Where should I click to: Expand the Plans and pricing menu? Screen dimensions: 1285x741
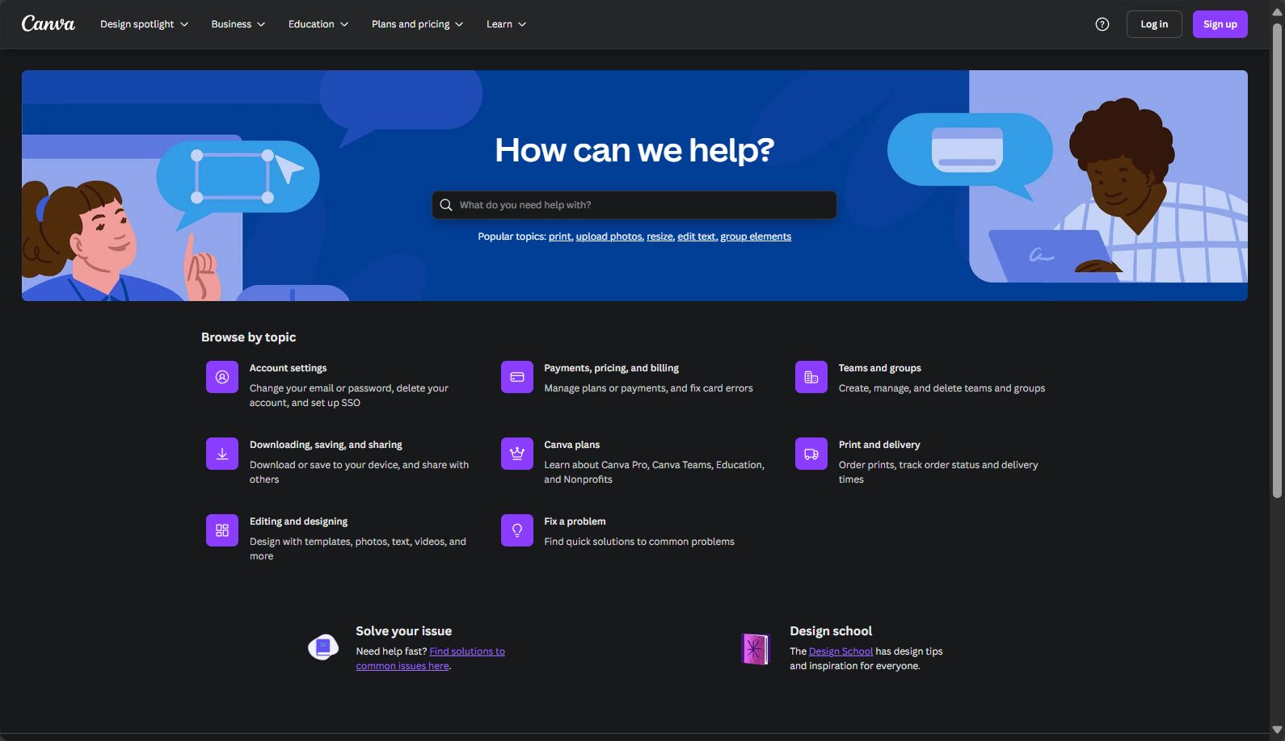[417, 24]
